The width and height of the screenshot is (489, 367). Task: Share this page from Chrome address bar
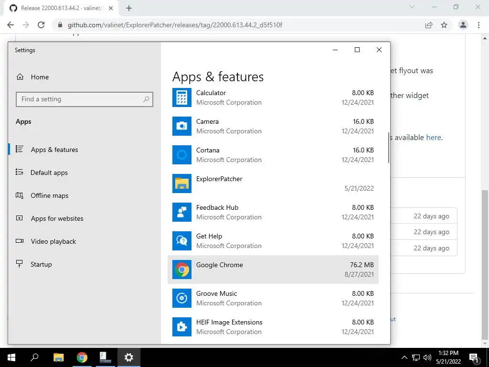click(x=429, y=25)
